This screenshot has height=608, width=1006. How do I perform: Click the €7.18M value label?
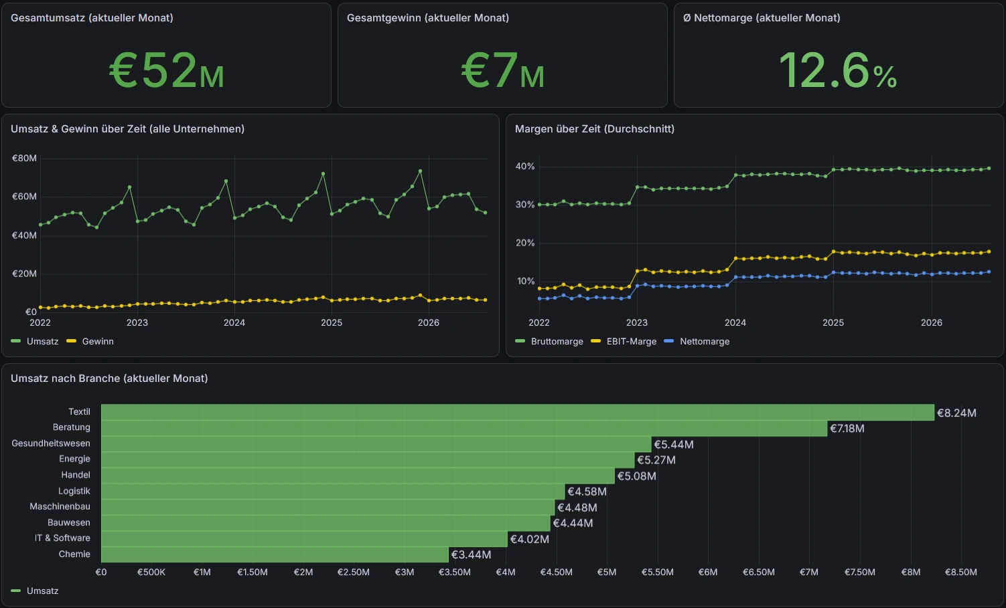847,428
